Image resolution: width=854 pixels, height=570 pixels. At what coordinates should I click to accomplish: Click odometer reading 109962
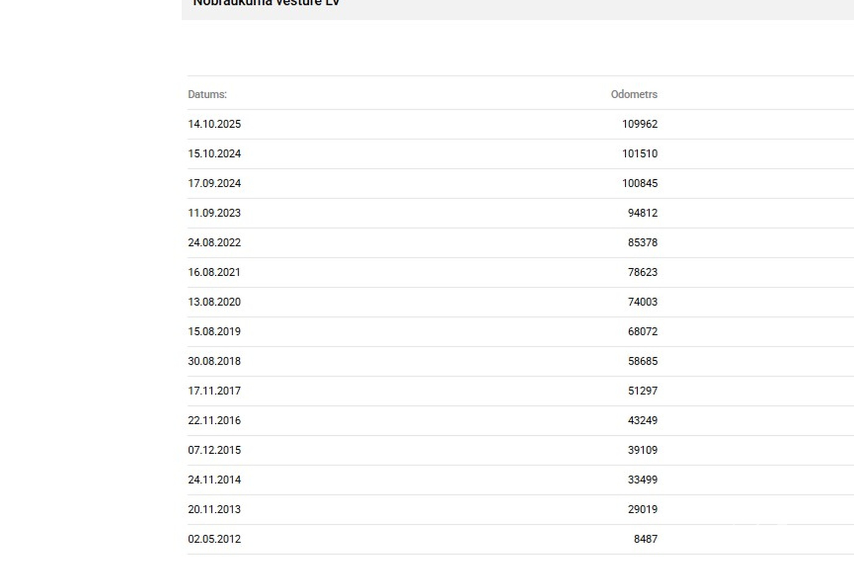click(639, 124)
